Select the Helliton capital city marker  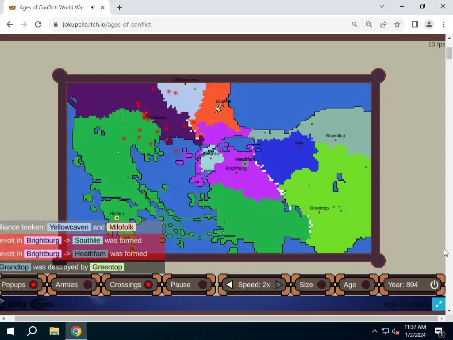[117, 218]
